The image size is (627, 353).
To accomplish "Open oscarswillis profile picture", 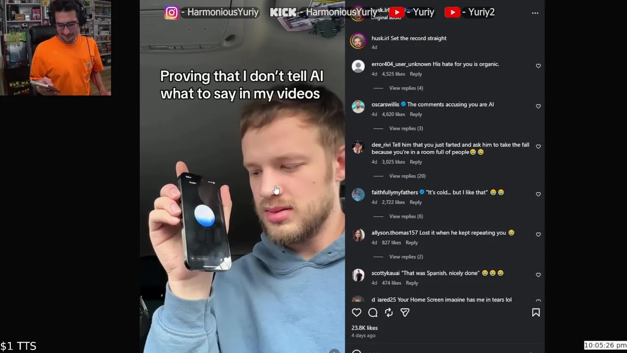I will point(358,107).
